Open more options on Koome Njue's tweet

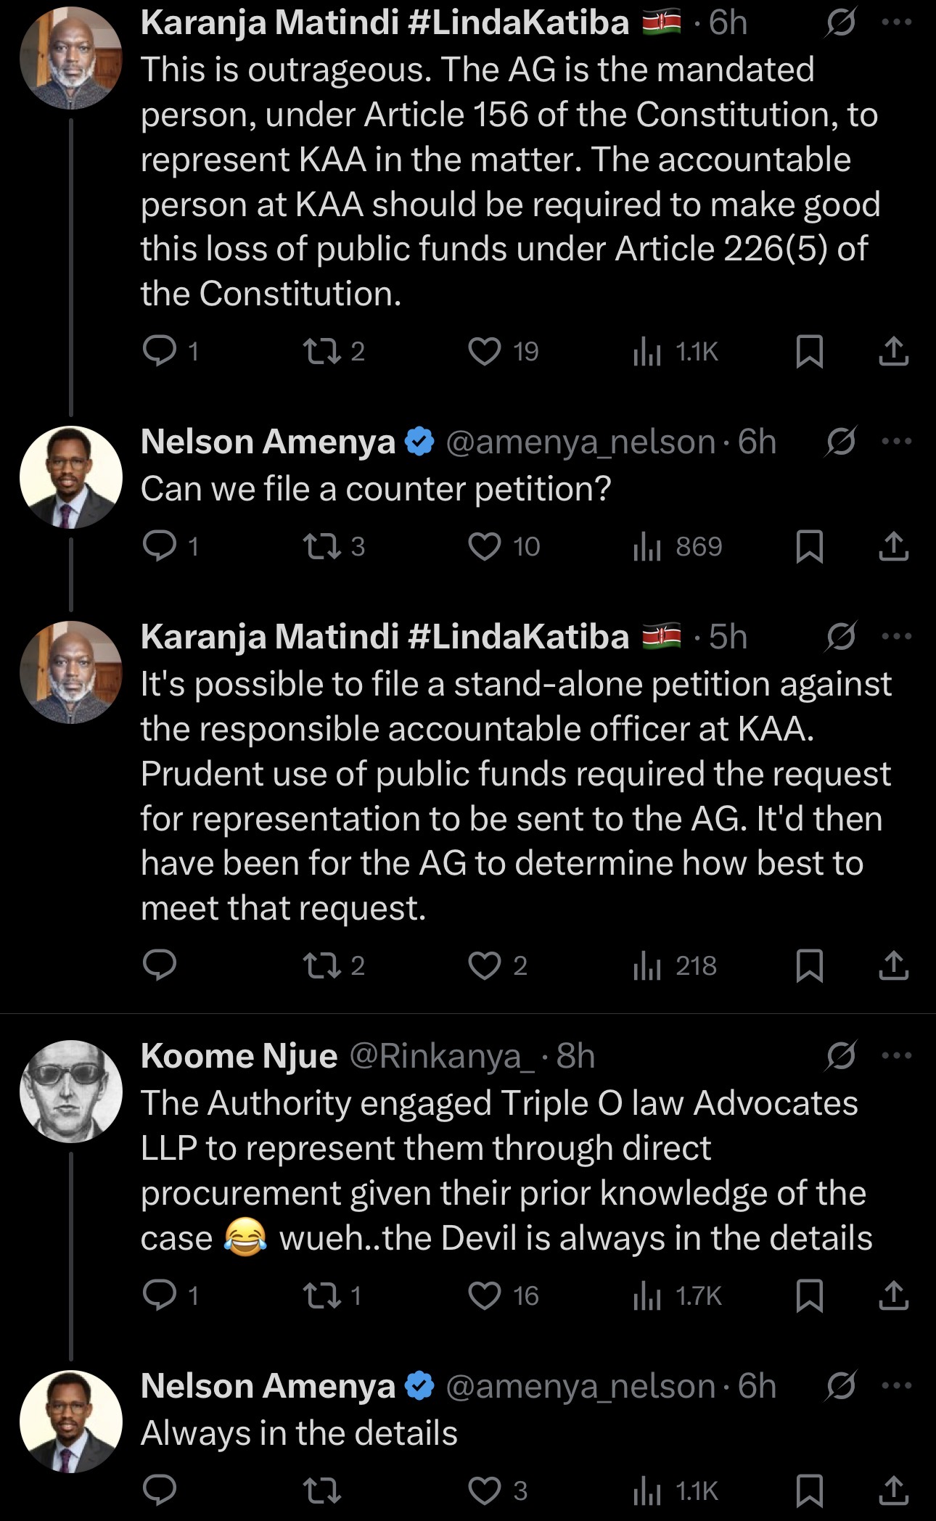pyautogui.click(x=897, y=1056)
